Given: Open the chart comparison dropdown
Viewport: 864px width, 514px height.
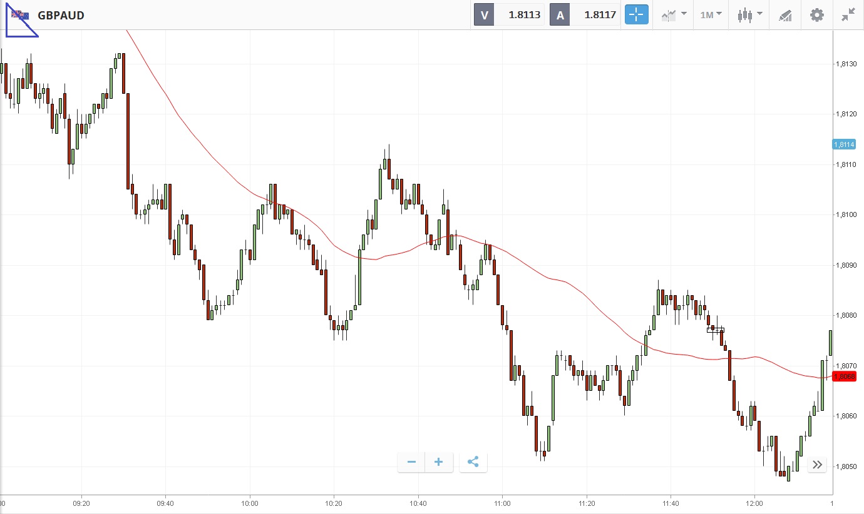Looking at the screenshot, I should pyautogui.click(x=674, y=15).
